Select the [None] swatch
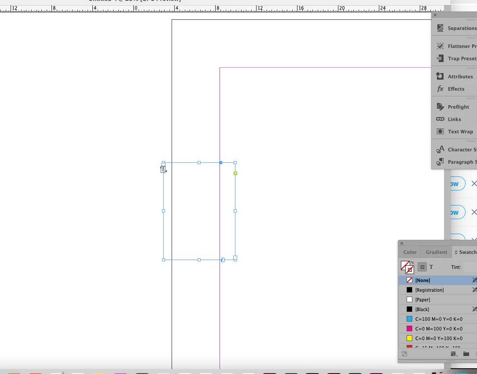This screenshot has width=477, height=374. coord(438,280)
